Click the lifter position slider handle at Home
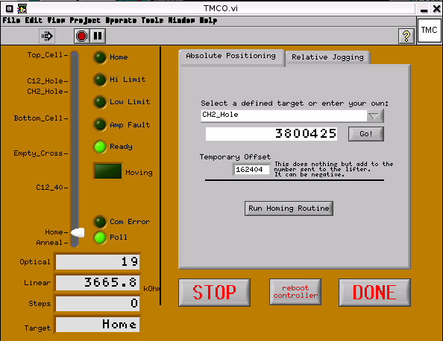The image size is (443, 341). (78, 233)
